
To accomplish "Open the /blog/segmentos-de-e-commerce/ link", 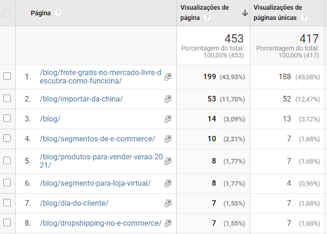I will pos(97,139).
